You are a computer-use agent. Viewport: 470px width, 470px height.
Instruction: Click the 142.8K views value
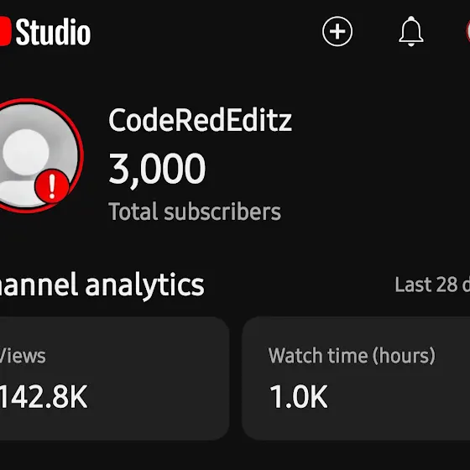point(44,396)
